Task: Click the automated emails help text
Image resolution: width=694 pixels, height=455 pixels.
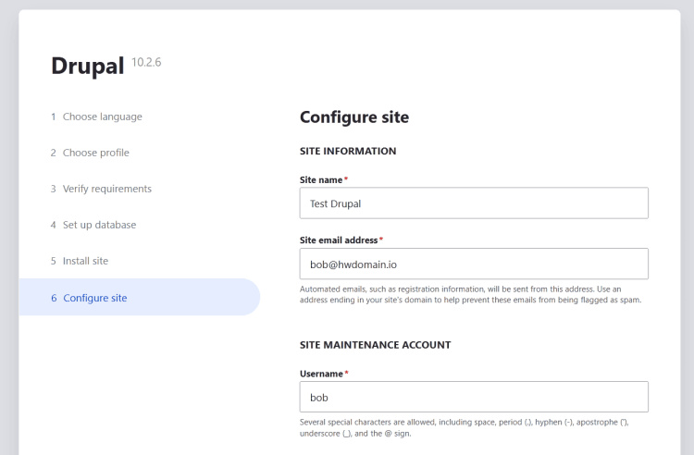Action: tap(472, 294)
